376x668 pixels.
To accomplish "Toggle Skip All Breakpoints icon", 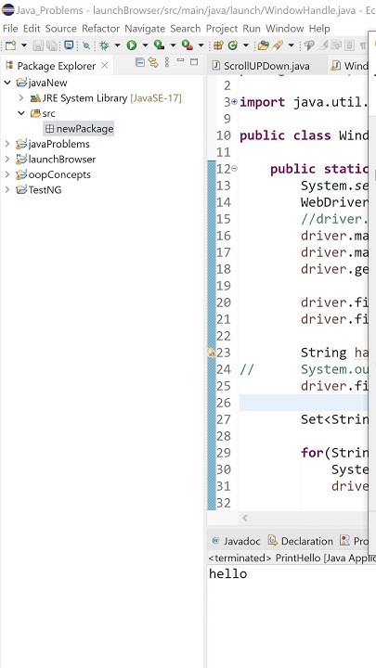I will pyautogui.click(x=86, y=45).
